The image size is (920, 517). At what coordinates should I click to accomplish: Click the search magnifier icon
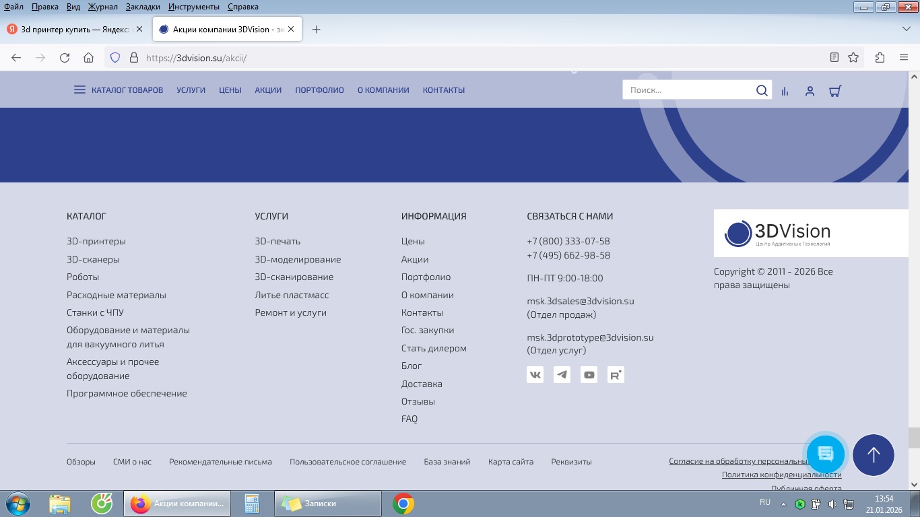coord(761,90)
